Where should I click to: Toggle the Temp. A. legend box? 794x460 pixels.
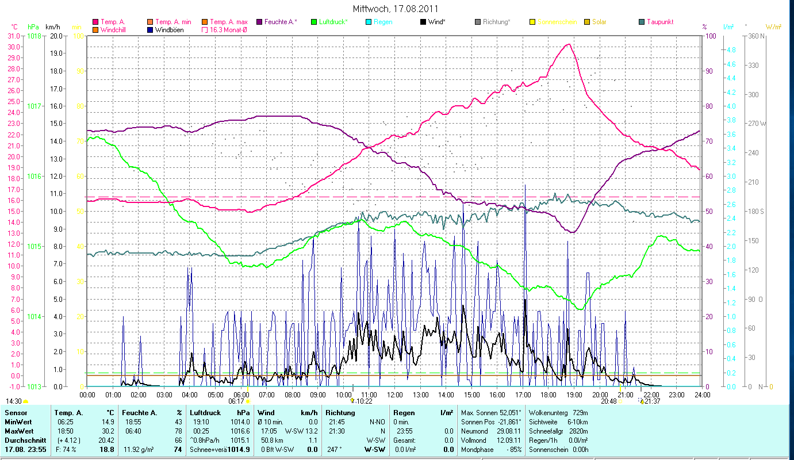95,22
